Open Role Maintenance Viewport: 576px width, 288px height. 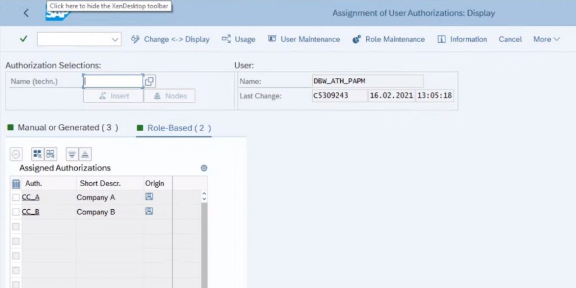(389, 39)
